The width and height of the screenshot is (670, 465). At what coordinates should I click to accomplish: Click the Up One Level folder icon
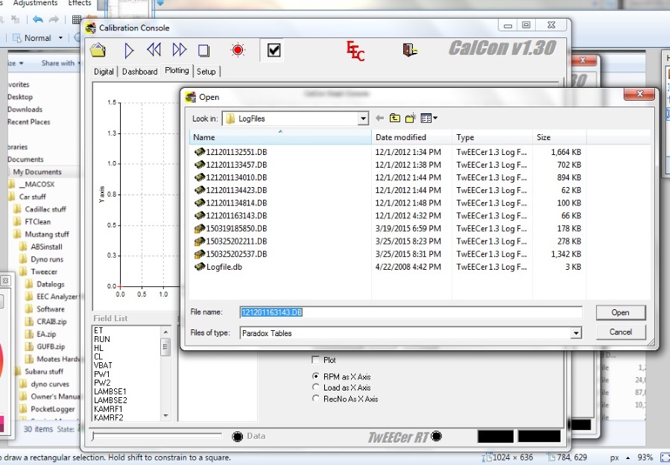(395, 118)
